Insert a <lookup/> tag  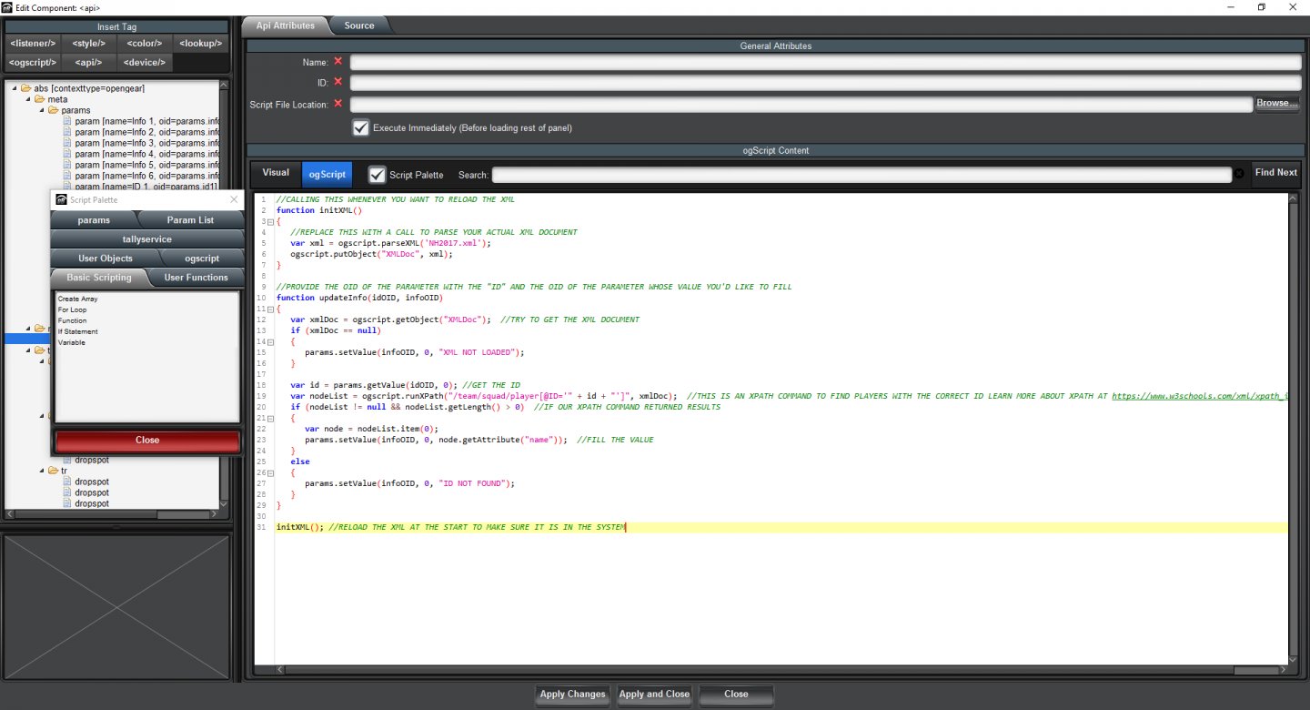pos(201,43)
